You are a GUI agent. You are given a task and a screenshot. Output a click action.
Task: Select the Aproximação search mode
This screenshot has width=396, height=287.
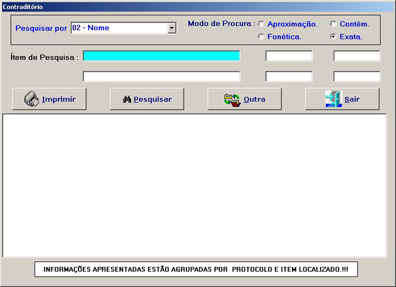tap(261, 24)
